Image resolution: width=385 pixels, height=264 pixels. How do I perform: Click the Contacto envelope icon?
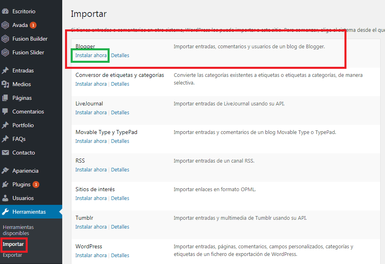[x=5, y=153]
